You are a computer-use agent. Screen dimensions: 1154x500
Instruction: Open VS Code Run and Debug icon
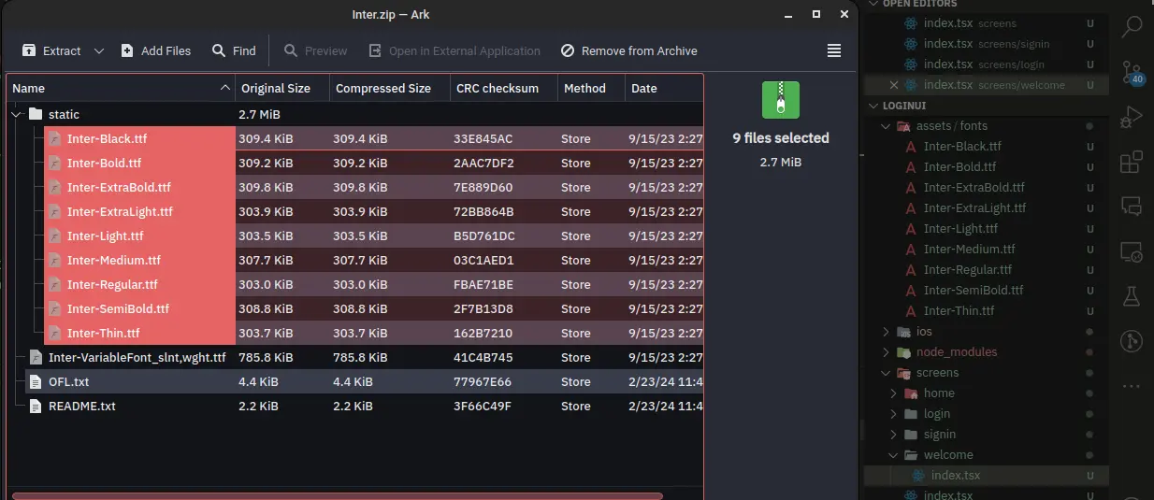click(x=1132, y=117)
